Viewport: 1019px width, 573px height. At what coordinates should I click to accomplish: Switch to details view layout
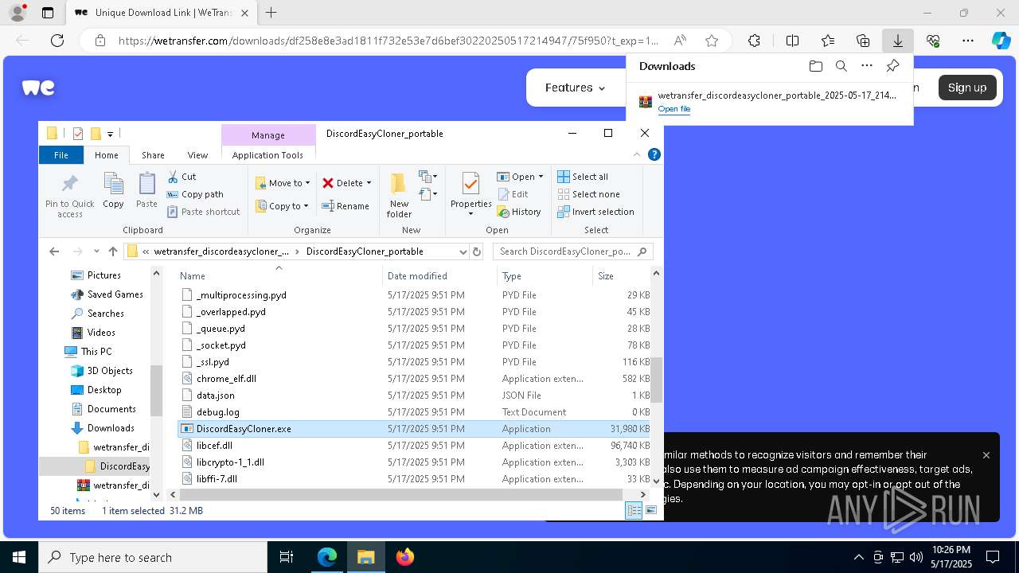[x=634, y=511]
